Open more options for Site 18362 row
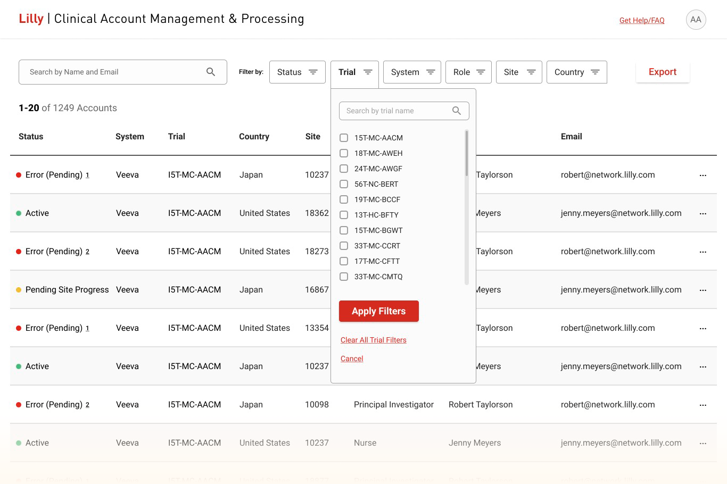The width and height of the screenshot is (727, 484). pos(703,213)
